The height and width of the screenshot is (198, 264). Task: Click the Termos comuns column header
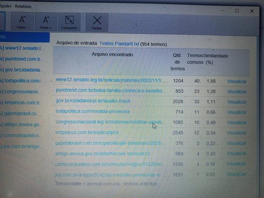point(195,59)
